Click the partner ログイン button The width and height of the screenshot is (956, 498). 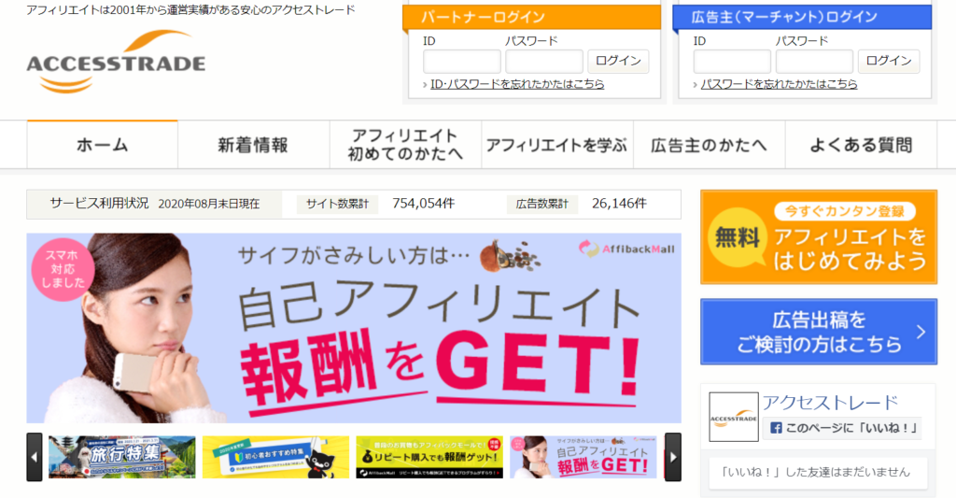click(x=618, y=61)
